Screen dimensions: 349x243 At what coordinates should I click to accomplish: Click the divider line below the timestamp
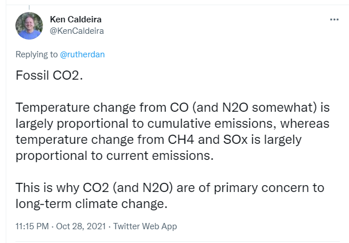(178, 242)
